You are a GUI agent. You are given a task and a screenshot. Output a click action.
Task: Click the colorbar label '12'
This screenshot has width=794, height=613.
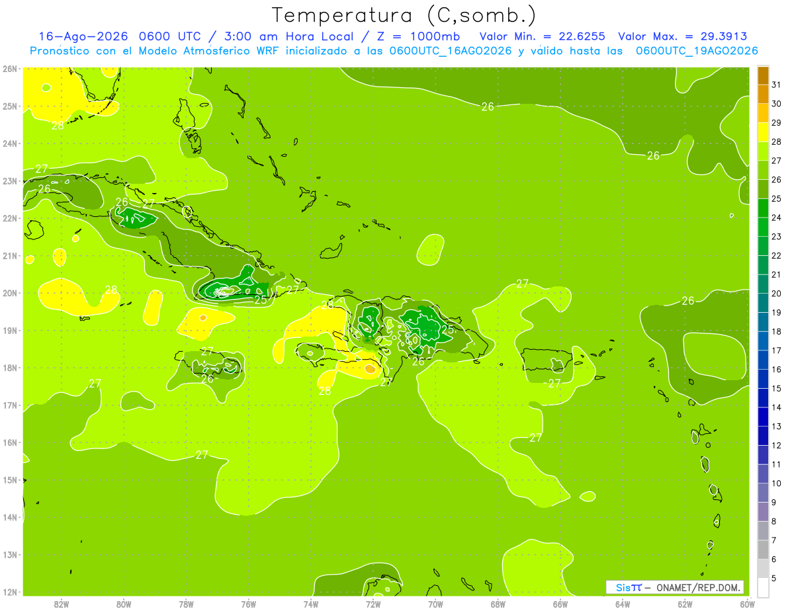click(777, 445)
